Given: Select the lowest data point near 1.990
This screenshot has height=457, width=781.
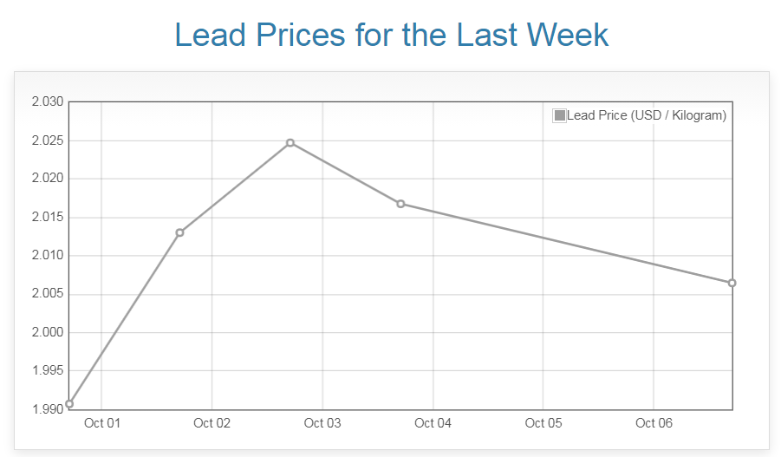Looking at the screenshot, I should click(69, 403).
